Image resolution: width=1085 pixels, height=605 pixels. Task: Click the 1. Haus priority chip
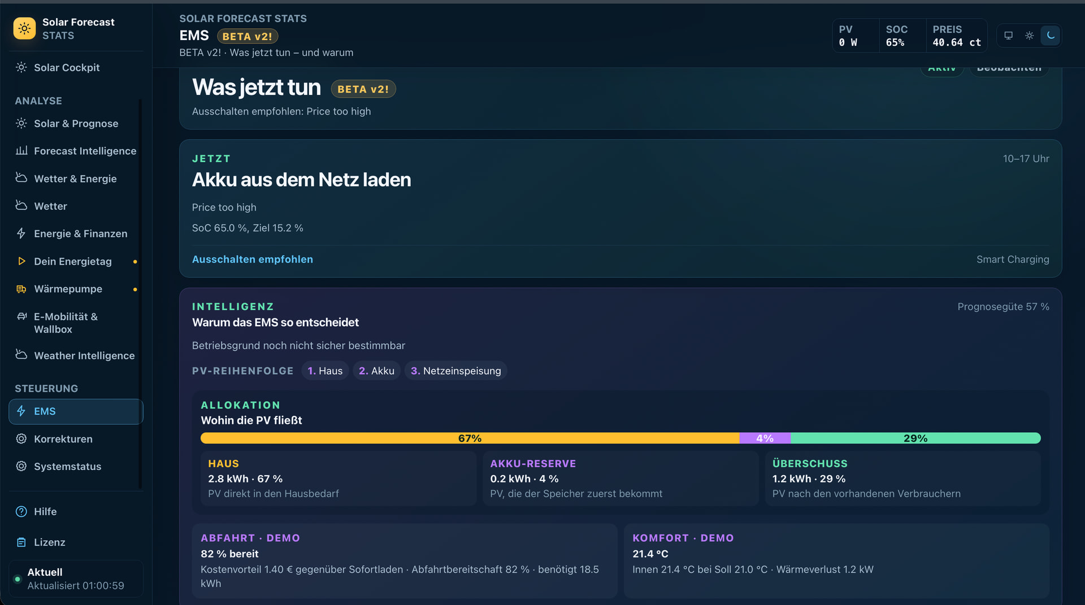point(325,371)
